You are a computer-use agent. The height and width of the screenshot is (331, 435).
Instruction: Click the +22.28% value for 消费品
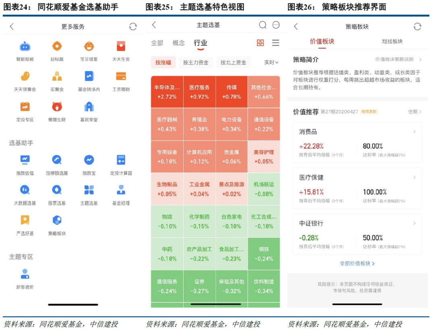point(311,146)
